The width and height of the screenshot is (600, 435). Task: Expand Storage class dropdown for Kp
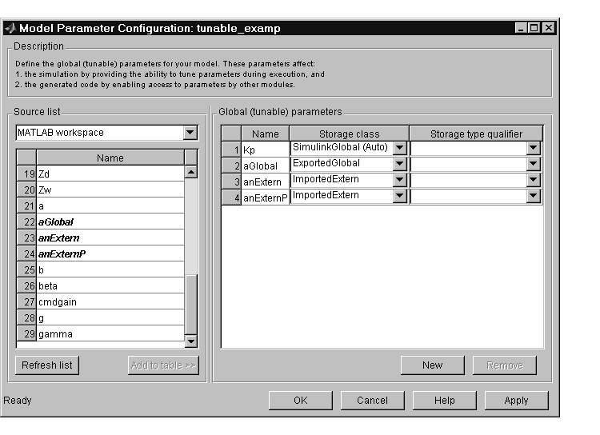click(x=400, y=149)
